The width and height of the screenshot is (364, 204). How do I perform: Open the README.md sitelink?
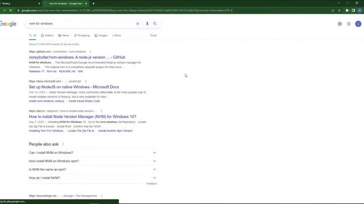coord(67,71)
